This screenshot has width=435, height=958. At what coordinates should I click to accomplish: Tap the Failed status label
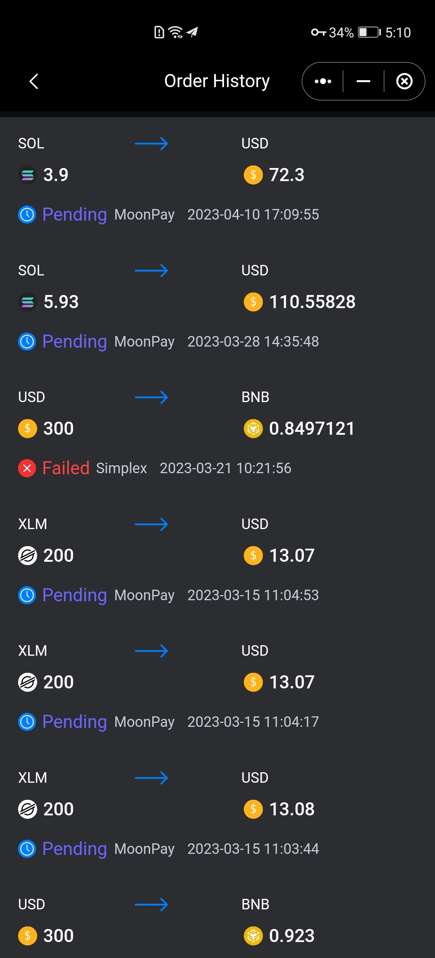tap(66, 468)
